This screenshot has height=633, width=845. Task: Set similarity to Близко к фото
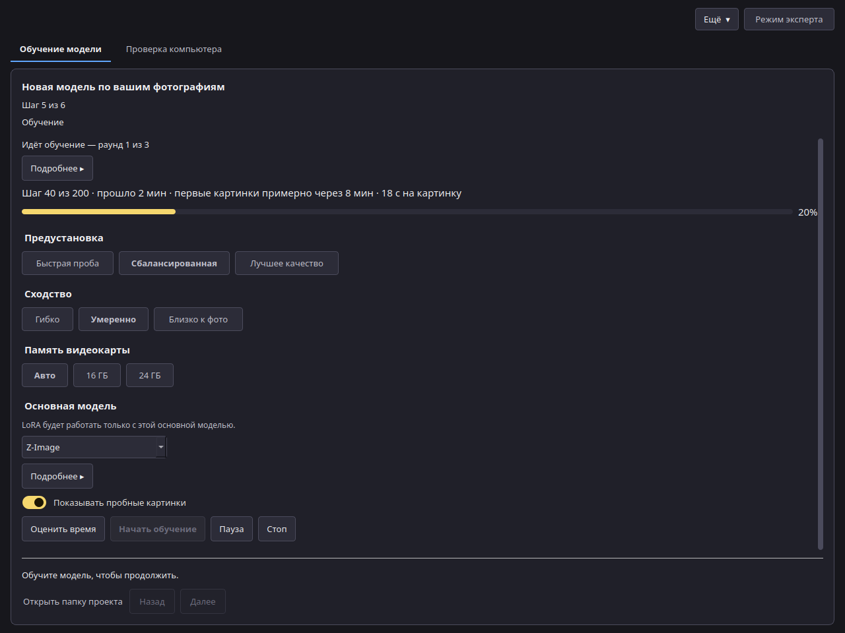pyautogui.click(x=198, y=319)
